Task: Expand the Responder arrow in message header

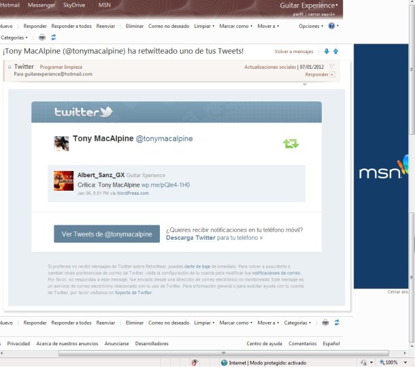Action: pos(332,74)
